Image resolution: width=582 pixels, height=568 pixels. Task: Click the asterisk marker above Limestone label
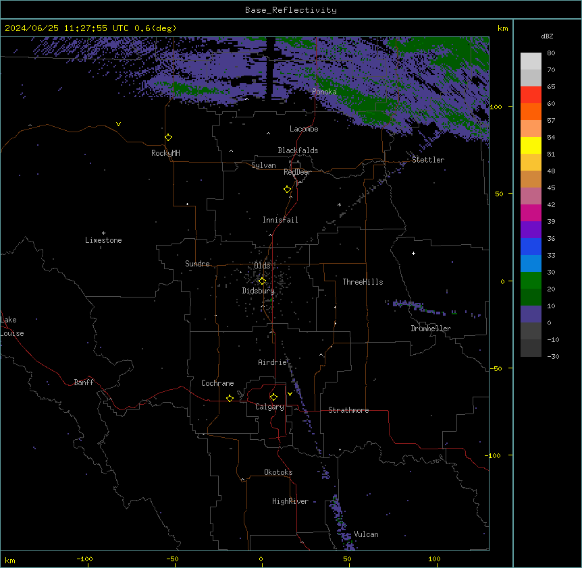point(103,233)
